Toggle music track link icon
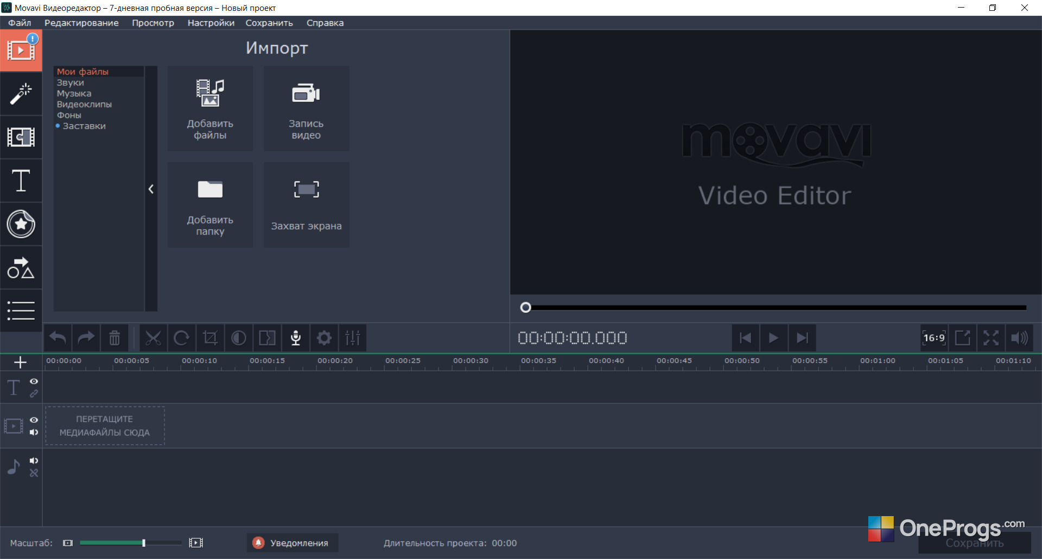Viewport: 1042px width, 559px height. click(34, 473)
